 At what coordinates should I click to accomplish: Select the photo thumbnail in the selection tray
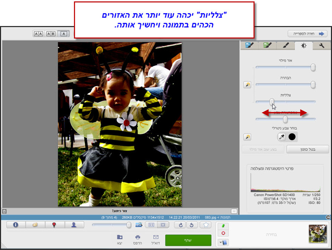point(317,233)
